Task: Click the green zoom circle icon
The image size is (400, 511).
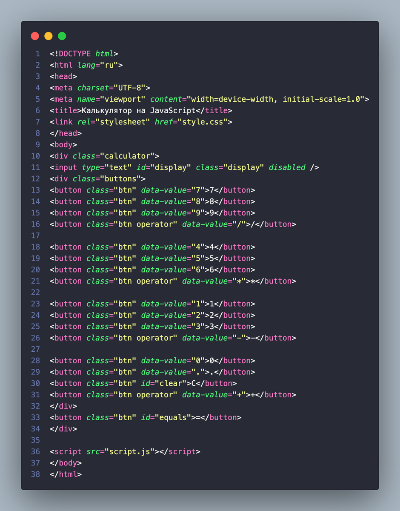Action: (62, 36)
